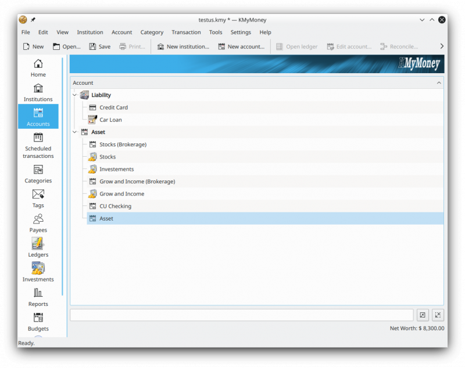Click the Open ledger toolbar button
The image size is (465, 368).
(296, 46)
